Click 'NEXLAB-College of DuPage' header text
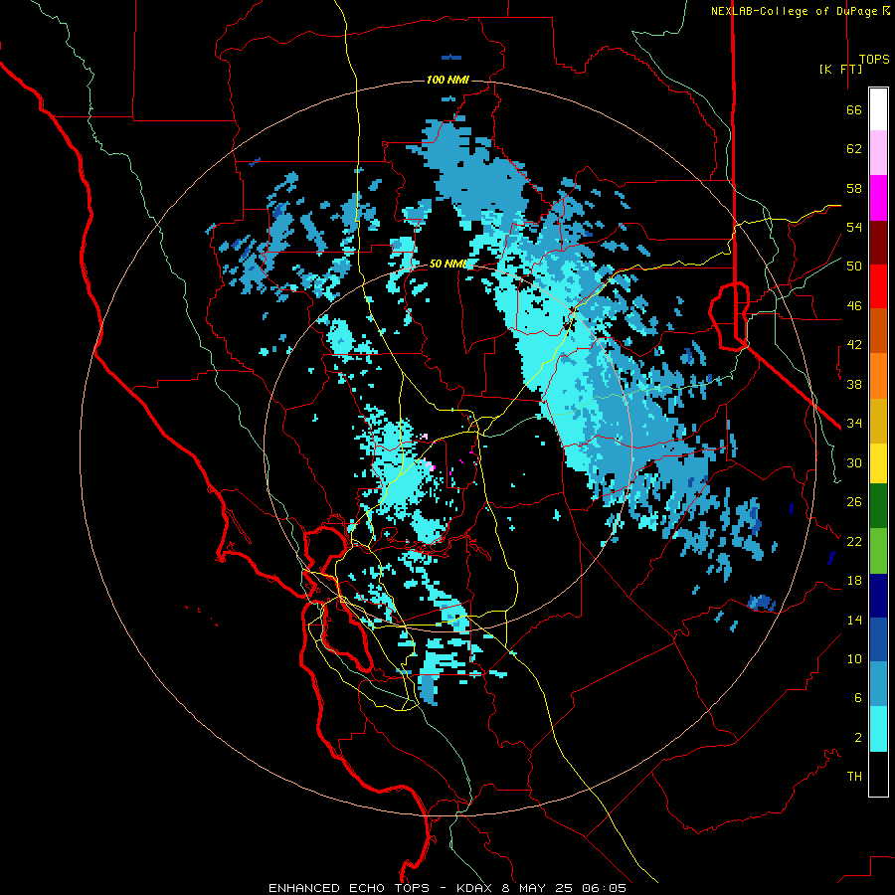The image size is (895, 895). [797, 11]
